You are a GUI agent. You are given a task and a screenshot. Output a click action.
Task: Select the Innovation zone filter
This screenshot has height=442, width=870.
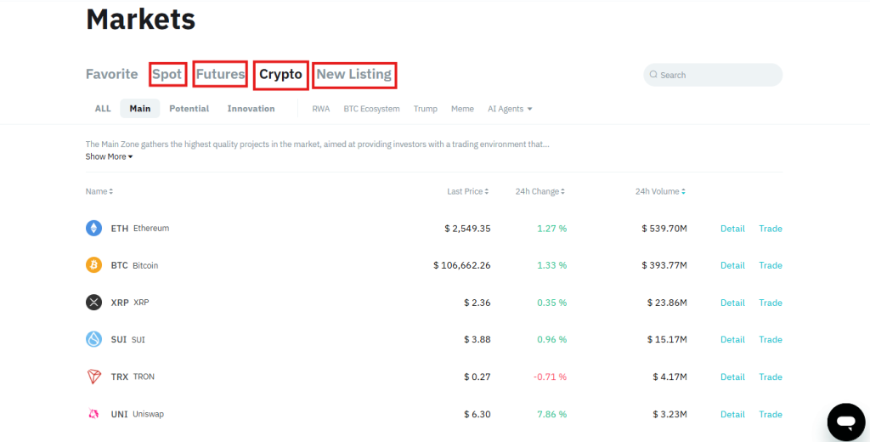251,109
